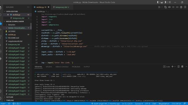Viewport: 188px width, 105px height.
Task: Click explorer sidebar vertical scrollbar
Action: [31, 26]
